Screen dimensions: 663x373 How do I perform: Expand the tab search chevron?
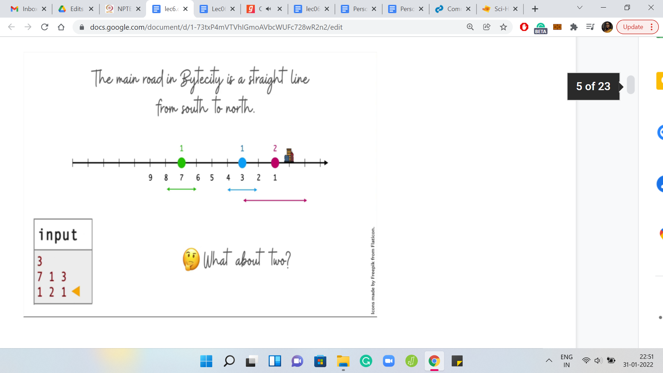[x=580, y=8]
